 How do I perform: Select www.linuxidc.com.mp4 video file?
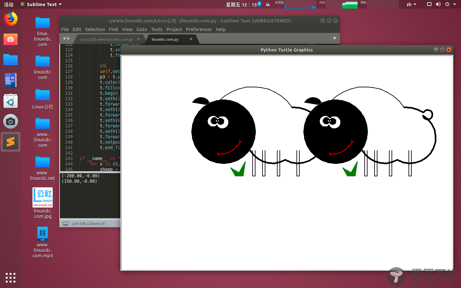pos(43,242)
